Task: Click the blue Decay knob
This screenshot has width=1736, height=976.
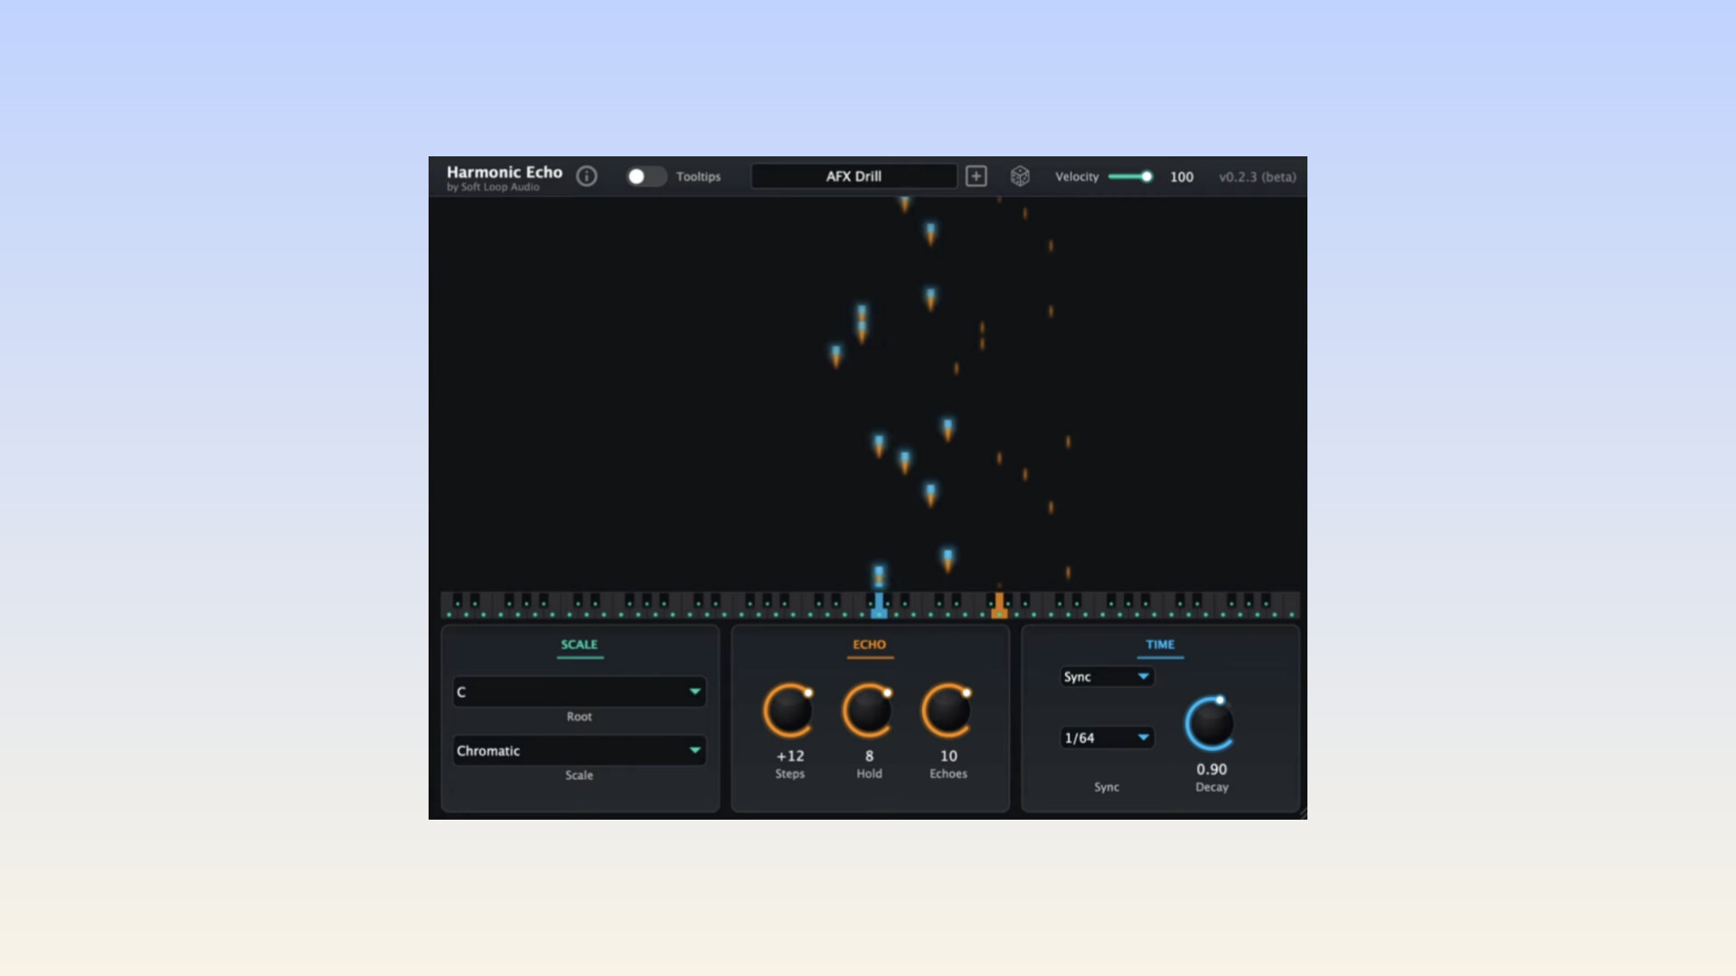Action: point(1210,724)
